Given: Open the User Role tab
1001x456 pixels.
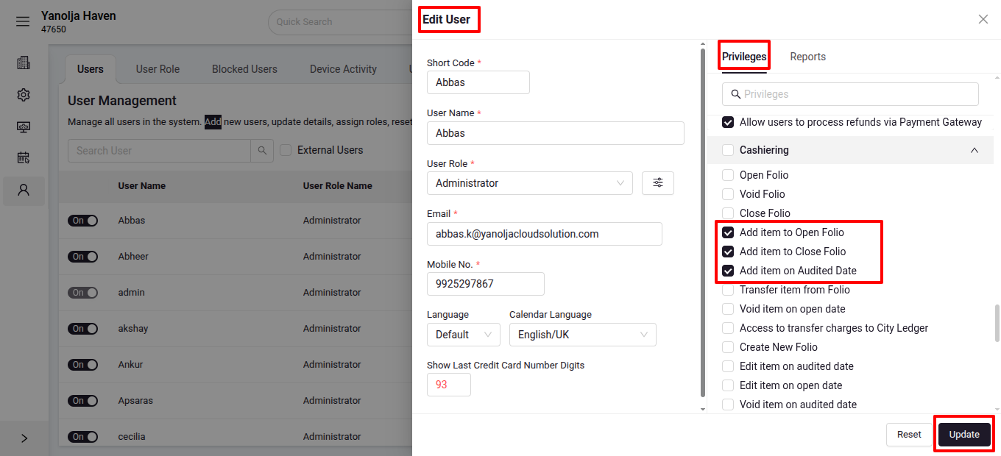Looking at the screenshot, I should 158,69.
